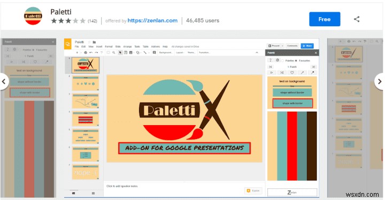Screen dimensions: 385x200
Task: Click the print icon in the Slides toolbar
Action: pos(86,52)
